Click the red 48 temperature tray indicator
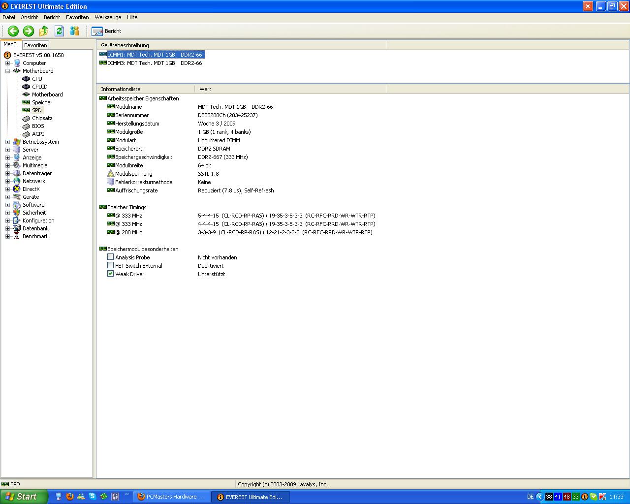 click(x=567, y=497)
